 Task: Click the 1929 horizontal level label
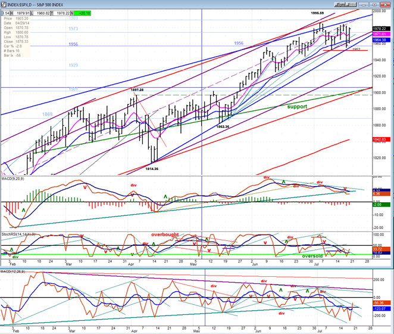(x=73, y=65)
